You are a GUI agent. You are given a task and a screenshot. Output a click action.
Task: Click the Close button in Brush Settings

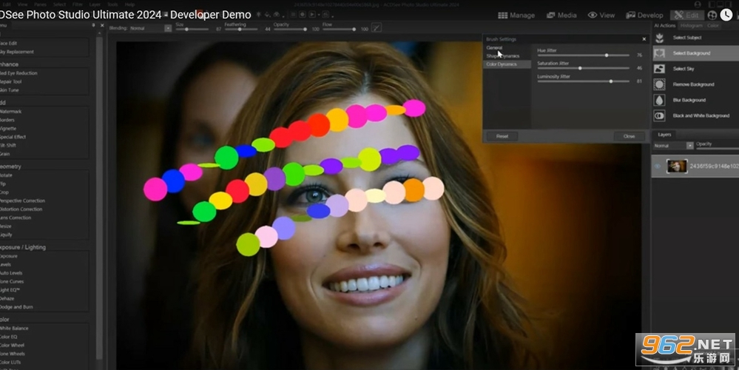pos(630,136)
